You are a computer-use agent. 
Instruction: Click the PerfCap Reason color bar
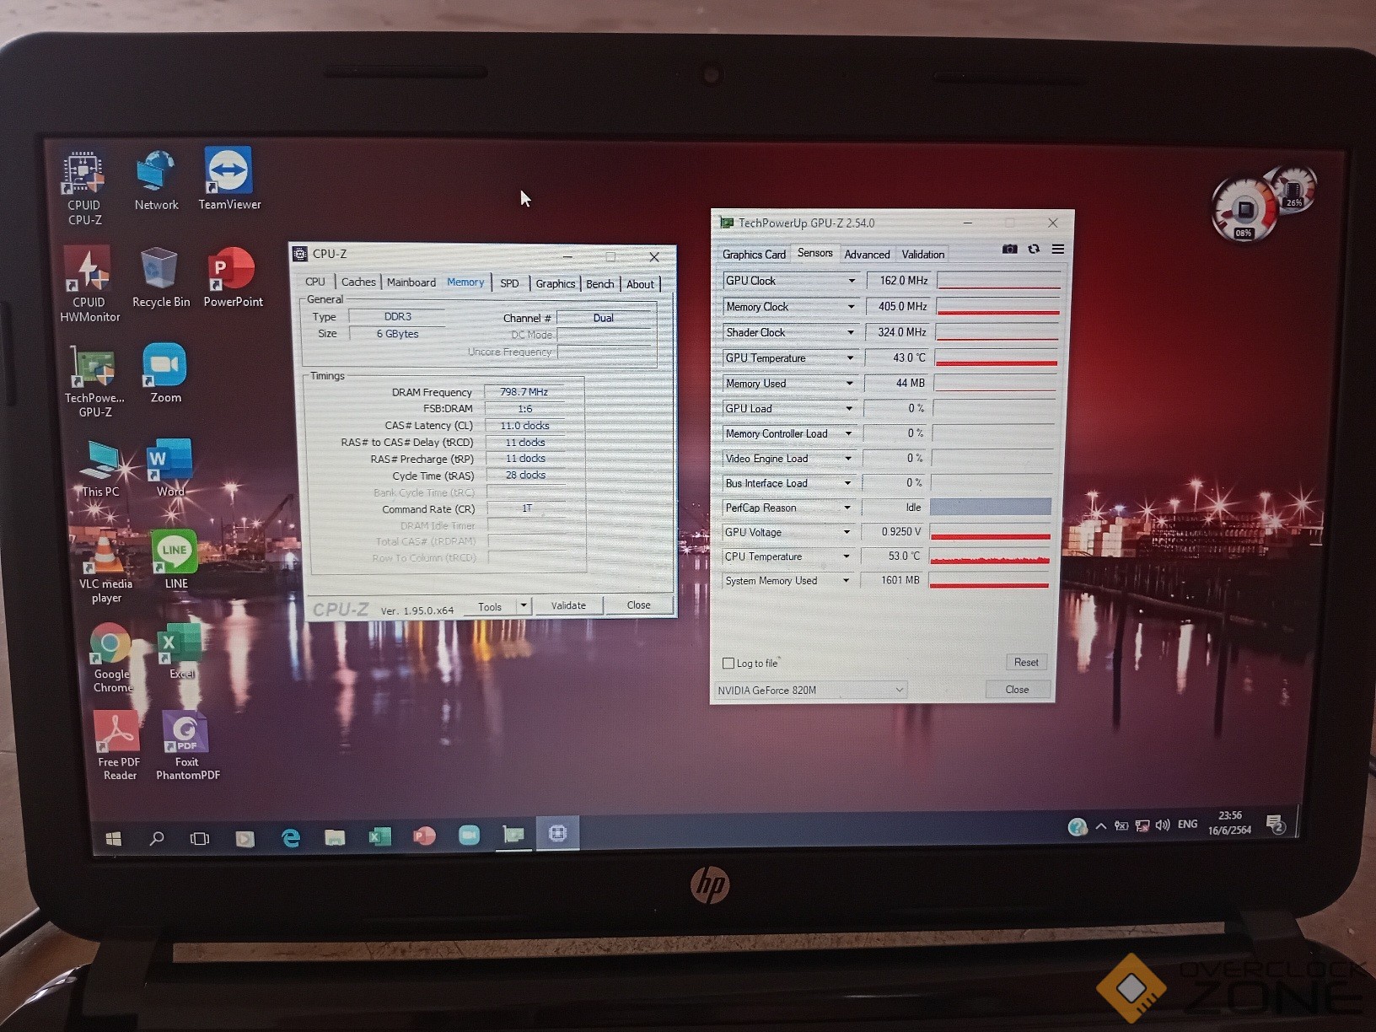991,507
